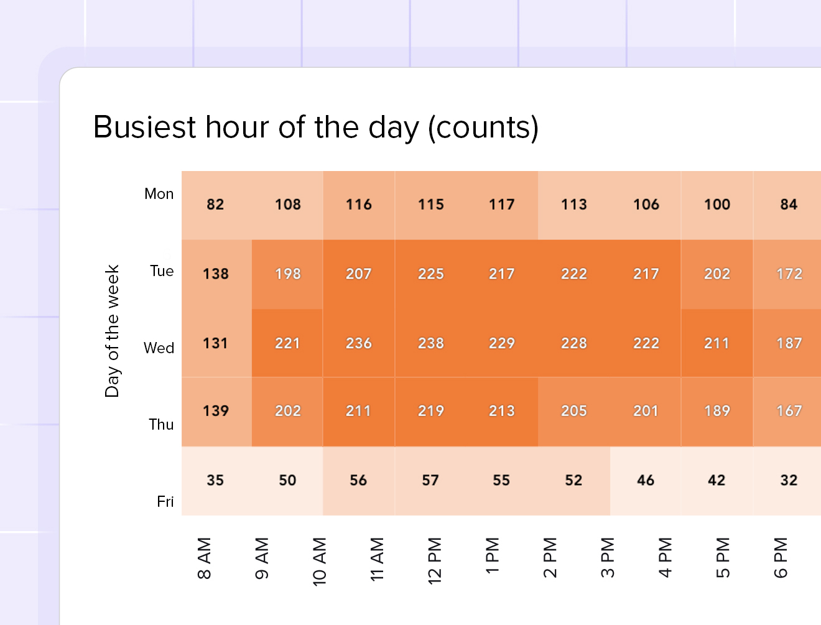Select the Friday cell with value 32
The image size is (821, 625).
coord(789,480)
